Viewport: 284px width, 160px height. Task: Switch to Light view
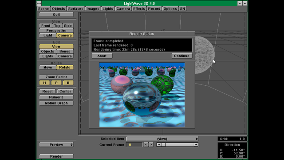(x=47, y=36)
